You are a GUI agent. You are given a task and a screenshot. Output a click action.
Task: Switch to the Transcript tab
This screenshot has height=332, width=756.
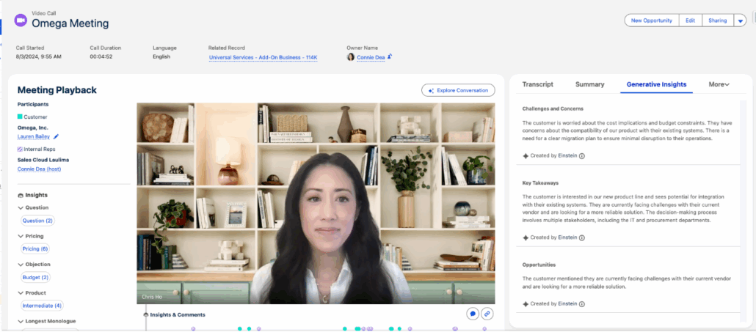point(537,84)
